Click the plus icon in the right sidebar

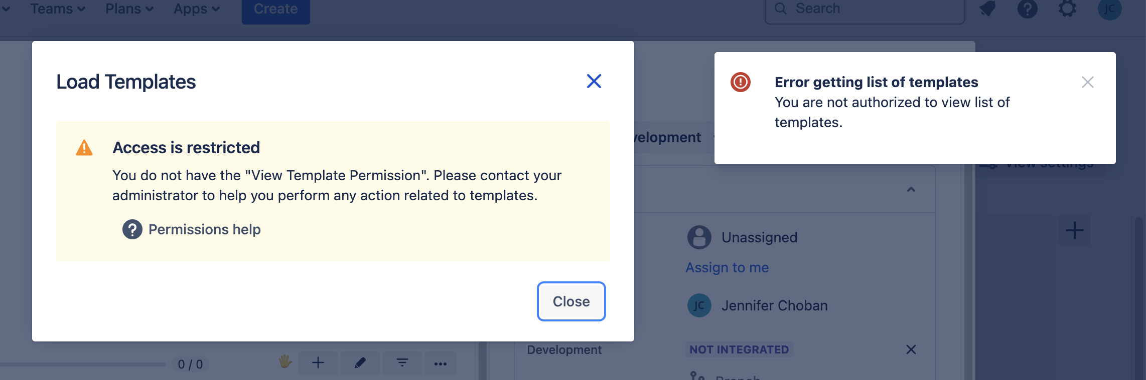point(1074,230)
